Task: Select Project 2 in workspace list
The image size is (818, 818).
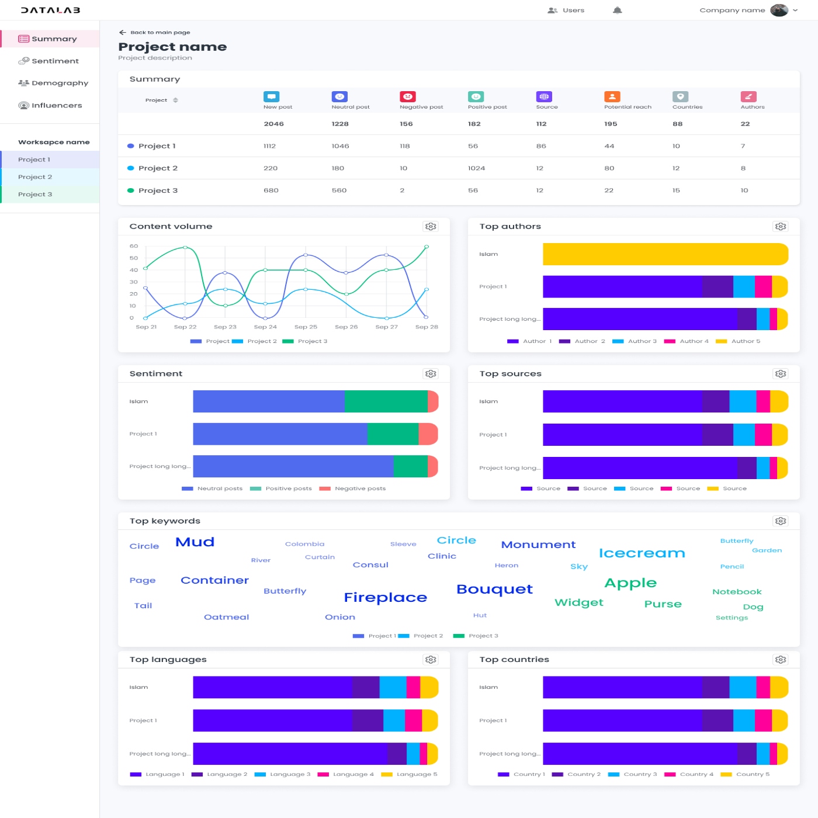Action: pyautogui.click(x=50, y=177)
